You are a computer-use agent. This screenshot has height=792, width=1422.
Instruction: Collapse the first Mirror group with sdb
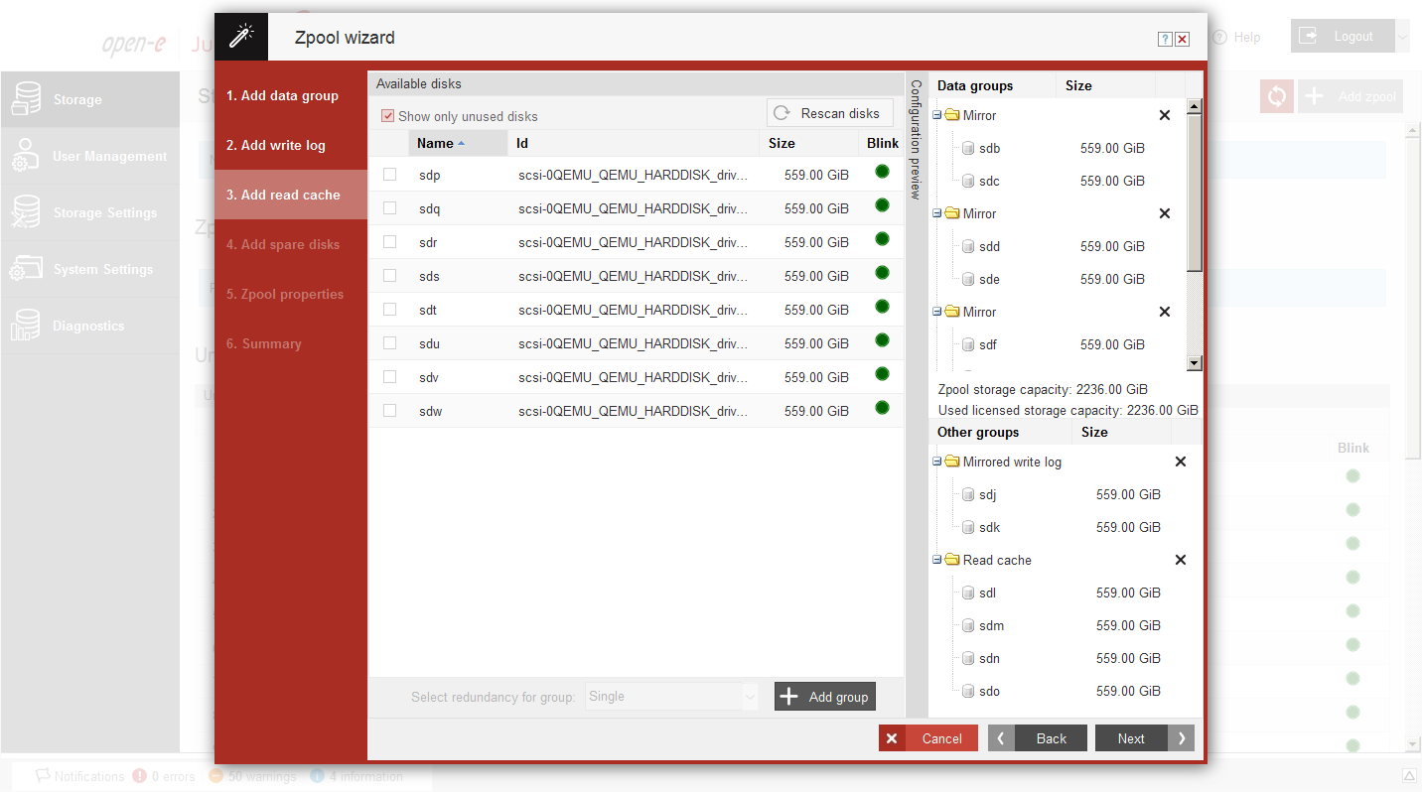point(936,115)
